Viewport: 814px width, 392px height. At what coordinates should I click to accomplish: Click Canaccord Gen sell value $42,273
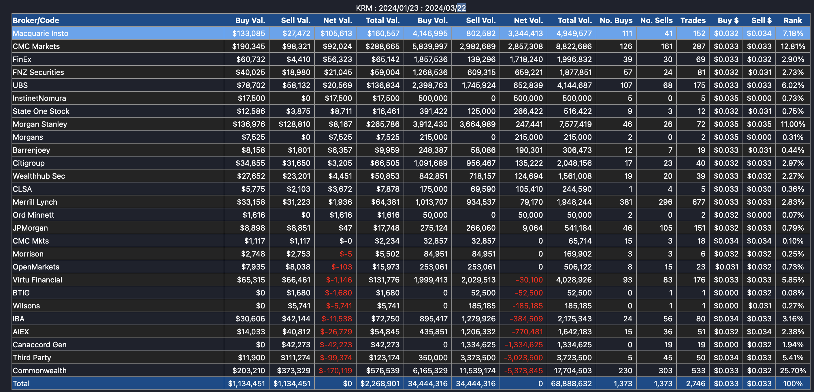click(x=296, y=344)
